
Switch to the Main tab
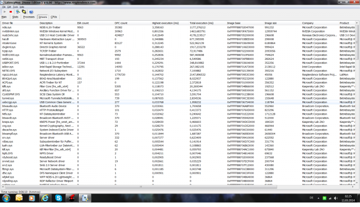(x=4, y=17)
